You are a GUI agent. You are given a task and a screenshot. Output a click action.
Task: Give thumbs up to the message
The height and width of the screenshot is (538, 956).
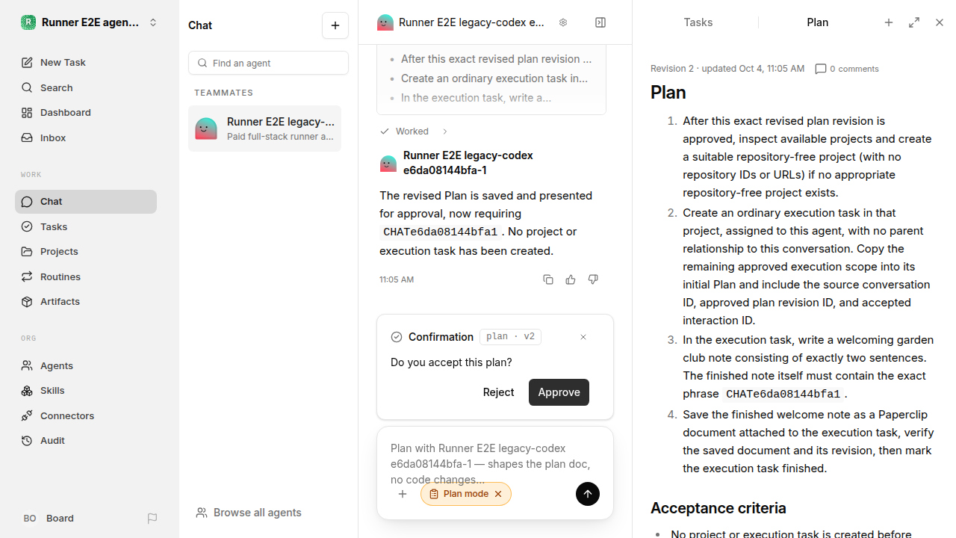click(x=571, y=279)
